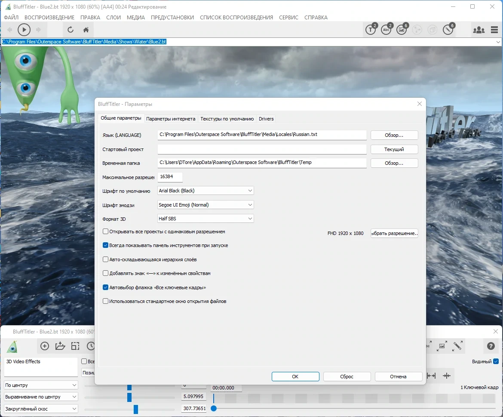Expand the 'Шрифт по умолчанию' Arial Black dropdown
The image size is (503, 417).
tap(205, 191)
